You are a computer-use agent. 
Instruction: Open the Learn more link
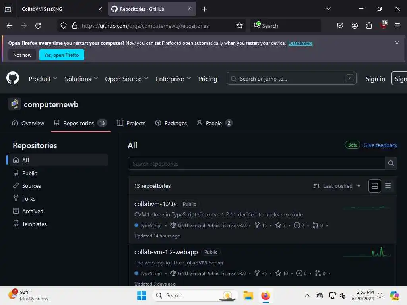[x=300, y=43]
